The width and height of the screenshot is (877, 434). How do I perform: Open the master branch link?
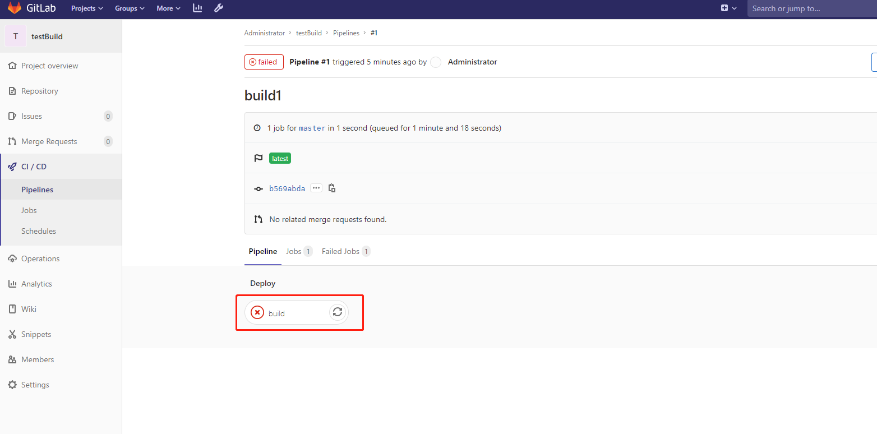click(x=312, y=128)
